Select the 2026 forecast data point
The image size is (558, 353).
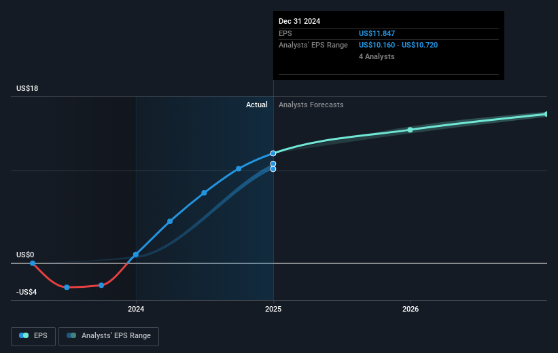(x=410, y=130)
